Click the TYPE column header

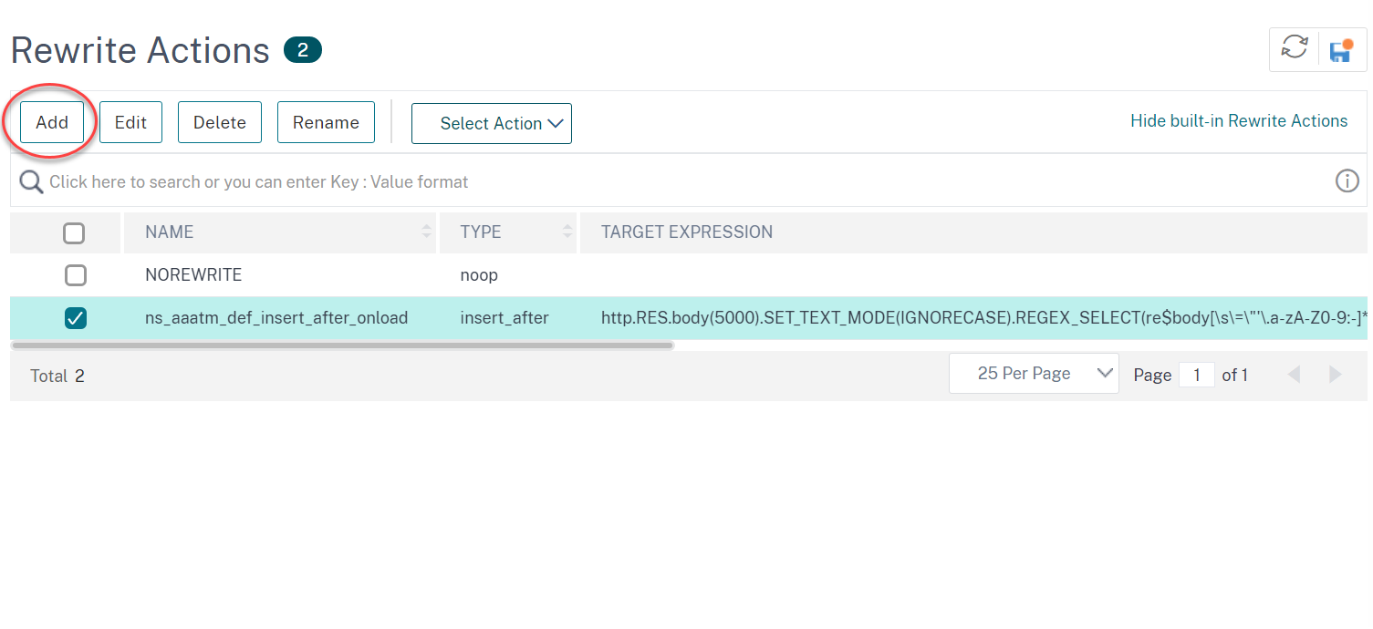coord(508,232)
